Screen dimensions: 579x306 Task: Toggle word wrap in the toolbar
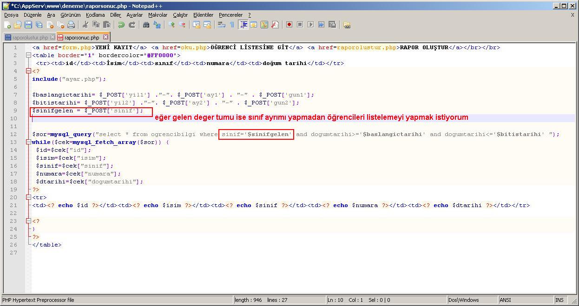(222, 25)
